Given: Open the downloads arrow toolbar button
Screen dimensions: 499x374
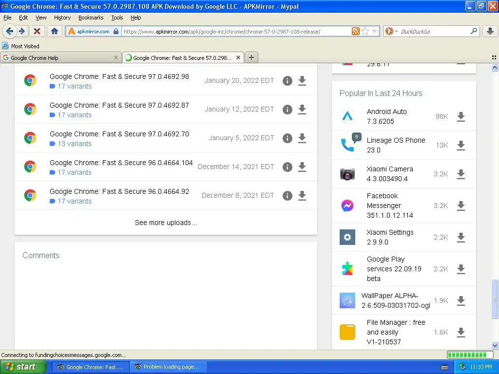Looking at the screenshot, I should (490, 31).
